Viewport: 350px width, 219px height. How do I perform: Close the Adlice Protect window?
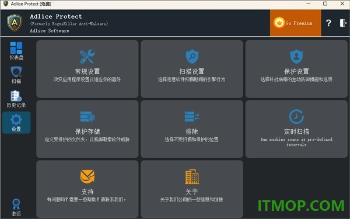coord(342,4)
